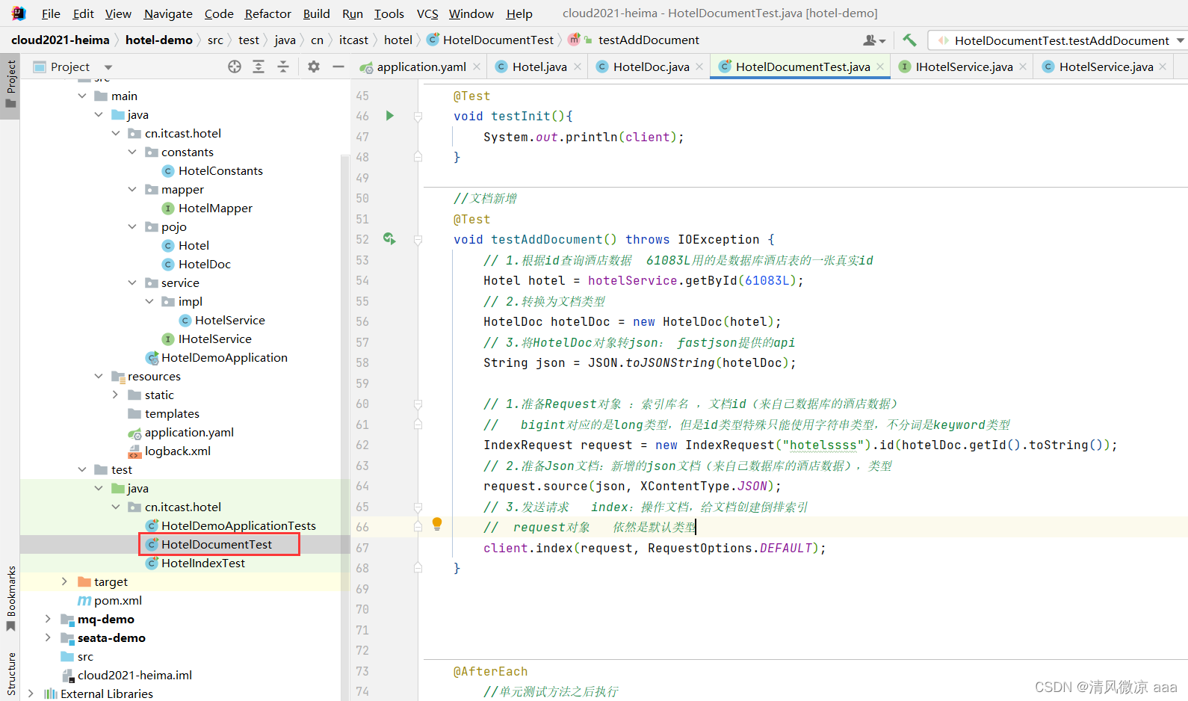Click the yellow lightbulb intention icon

(x=437, y=524)
